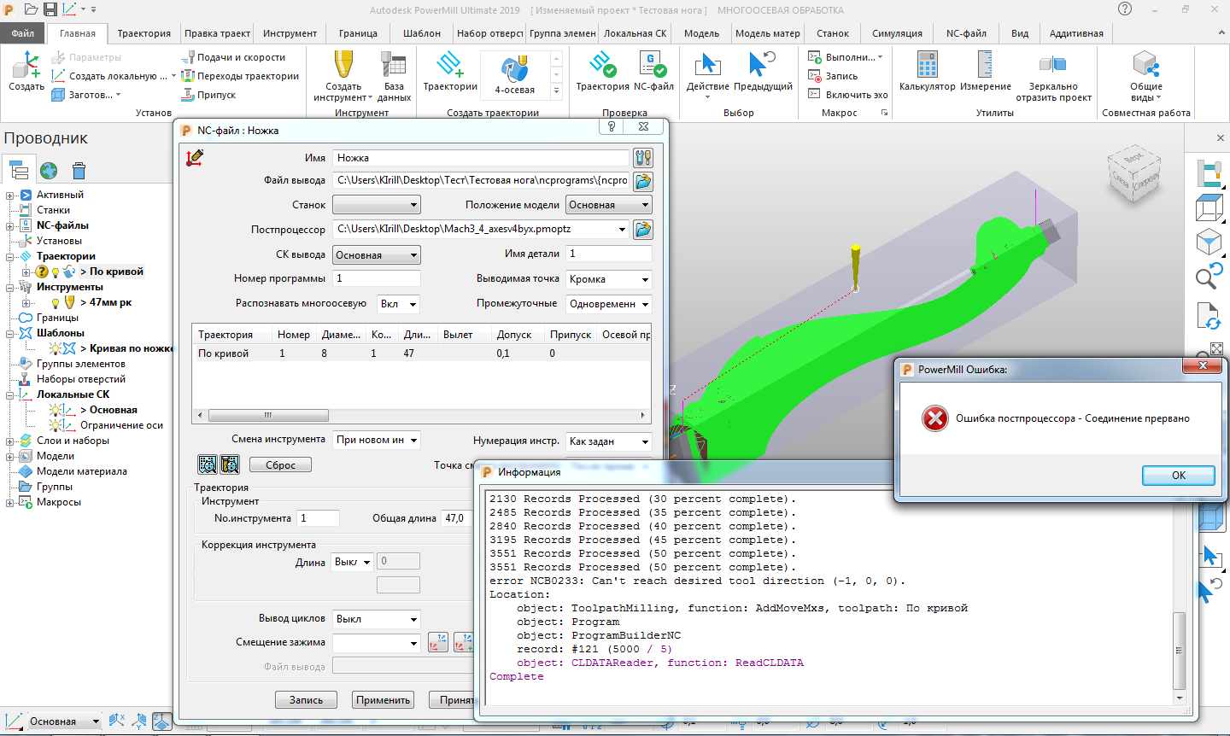The height and width of the screenshot is (736, 1230).
Task: Toggle light bulb for Ограничение оси workplane
Action: [56, 425]
